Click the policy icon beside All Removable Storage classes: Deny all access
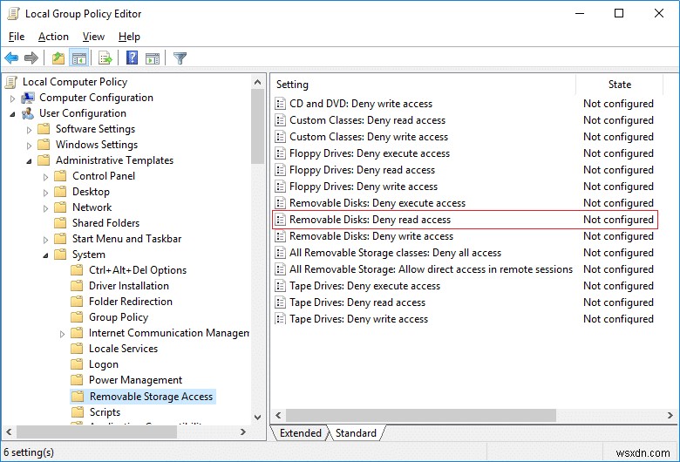Viewport: 680px width, 462px height. [x=280, y=253]
